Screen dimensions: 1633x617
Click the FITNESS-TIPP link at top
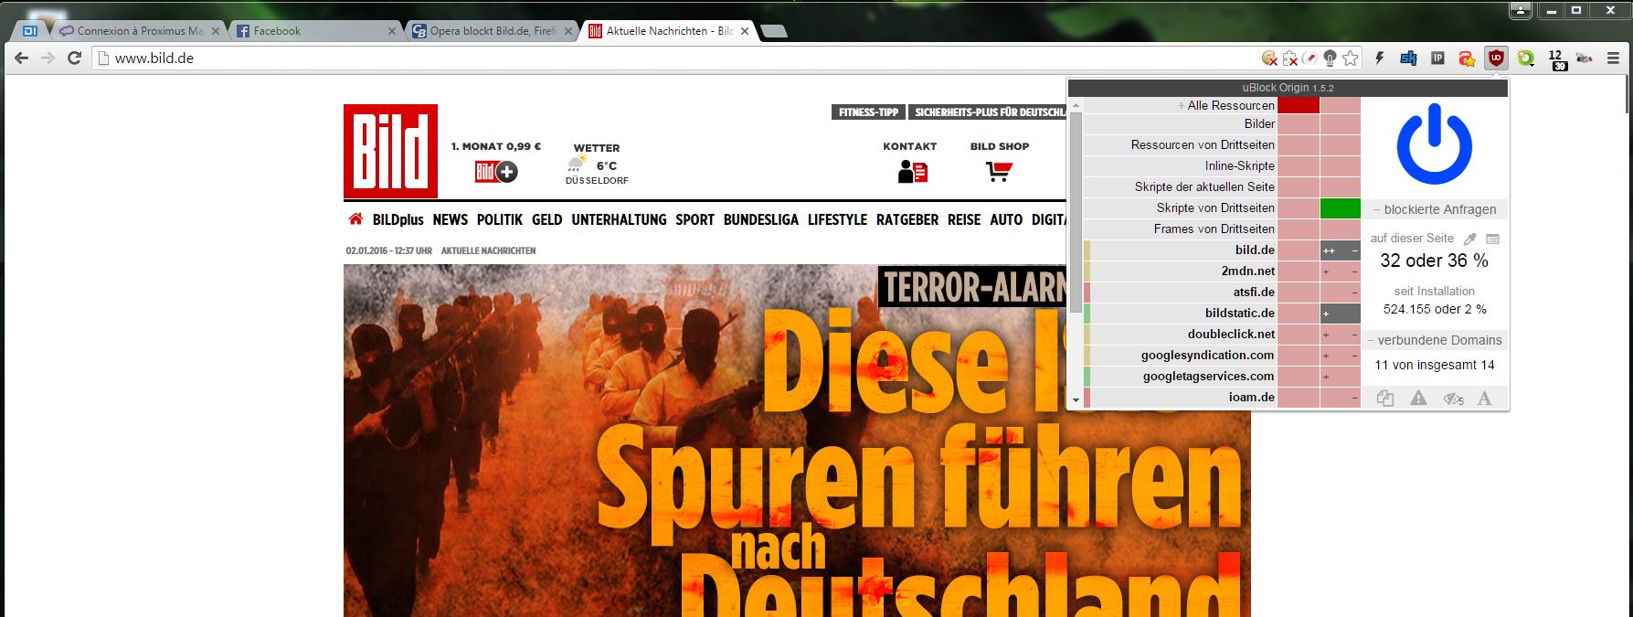point(868,112)
